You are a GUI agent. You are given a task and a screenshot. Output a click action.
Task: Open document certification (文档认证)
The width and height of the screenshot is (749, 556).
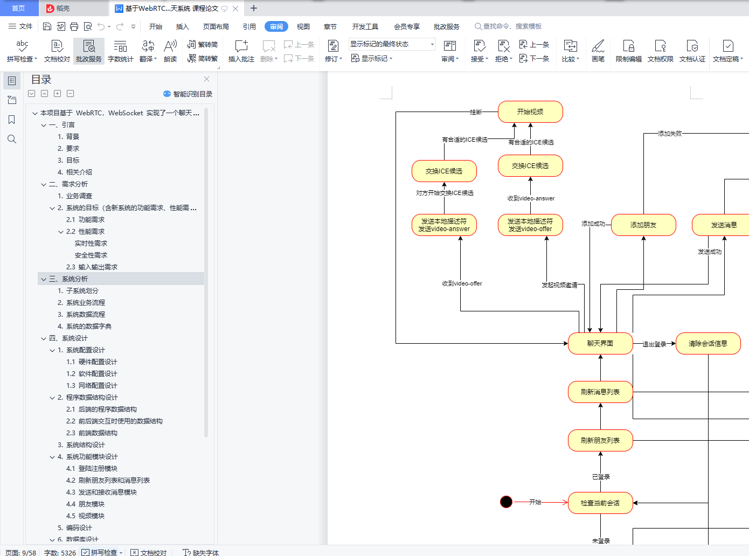click(x=692, y=51)
